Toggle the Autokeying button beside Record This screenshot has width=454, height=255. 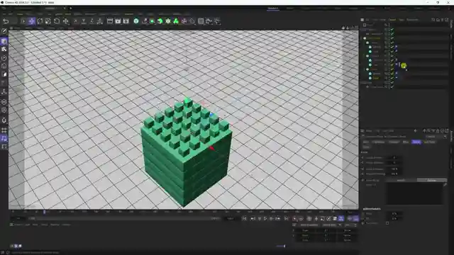click(x=301, y=219)
